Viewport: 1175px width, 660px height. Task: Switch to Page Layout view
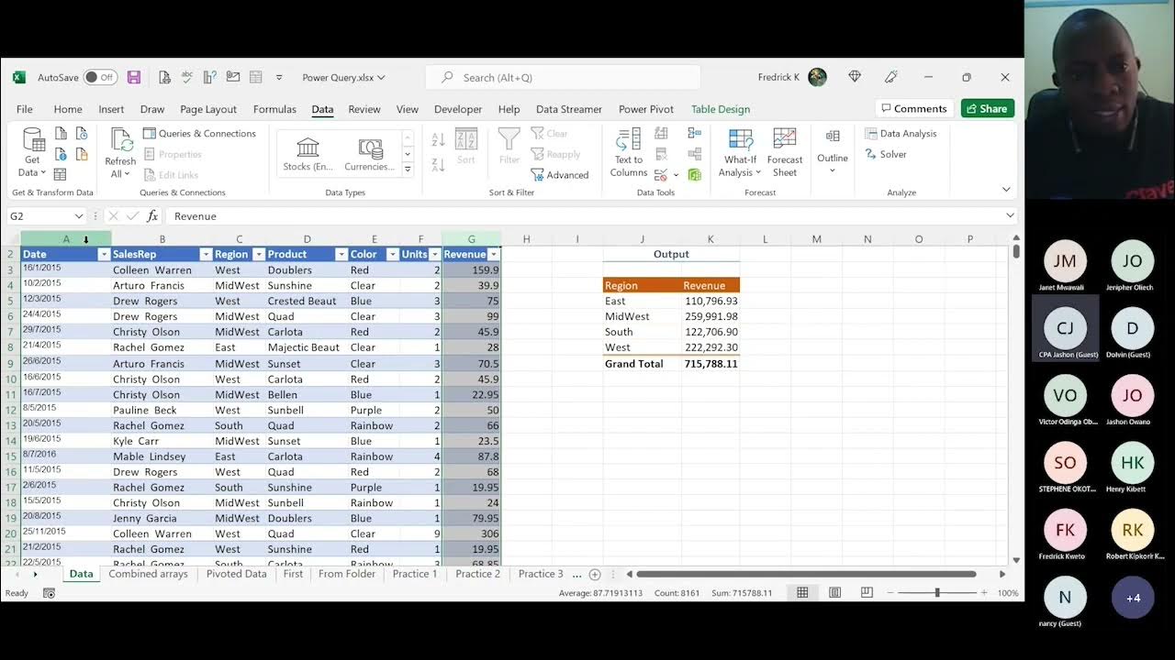(834, 593)
